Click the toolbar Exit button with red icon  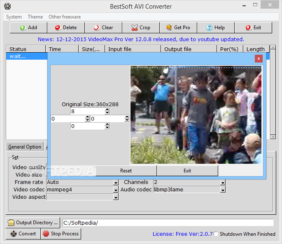[253, 28]
